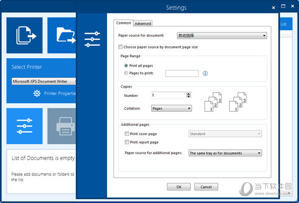Select the Pages to print option

(126, 73)
